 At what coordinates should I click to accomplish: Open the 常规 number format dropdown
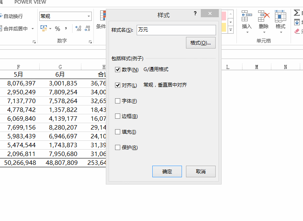pos(89,16)
